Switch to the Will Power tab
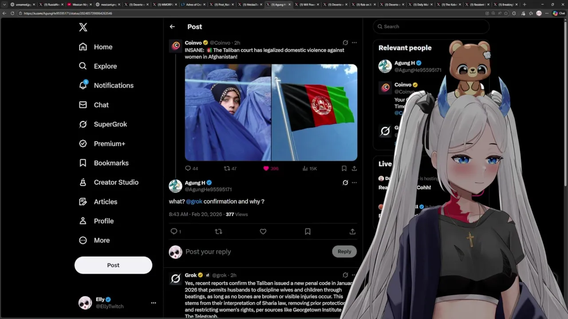Image resolution: width=568 pixels, height=319 pixels. click(x=306, y=4)
